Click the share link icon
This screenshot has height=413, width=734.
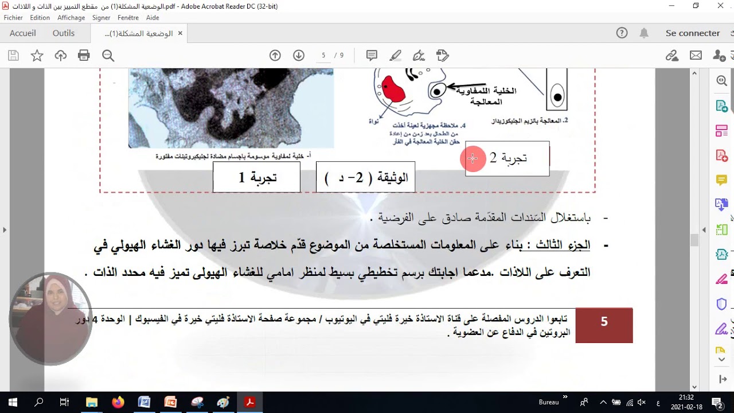(x=672, y=56)
